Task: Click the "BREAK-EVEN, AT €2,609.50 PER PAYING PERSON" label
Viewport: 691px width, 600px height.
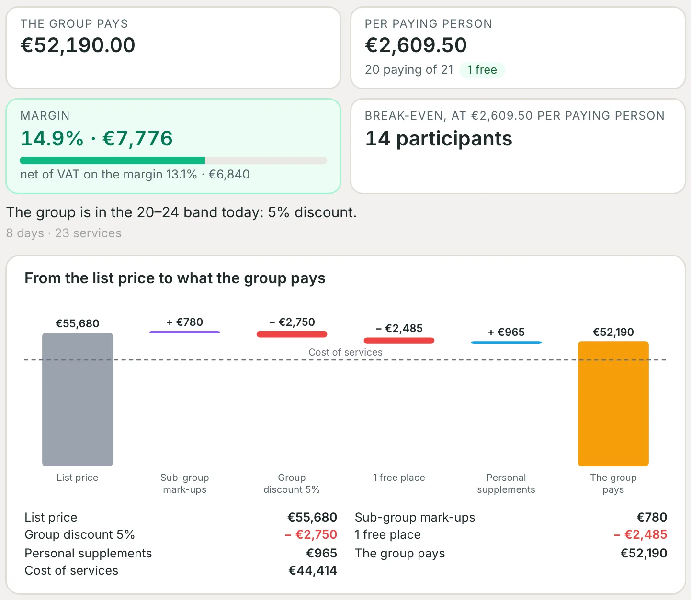Action: (x=515, y=116)
